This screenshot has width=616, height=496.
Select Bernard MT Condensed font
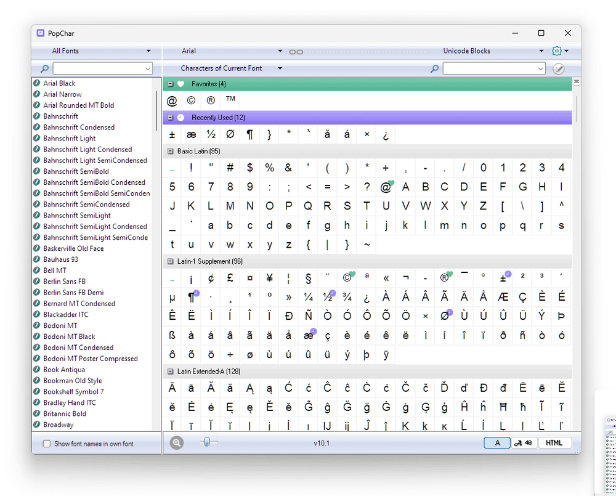tap(79, 303)
